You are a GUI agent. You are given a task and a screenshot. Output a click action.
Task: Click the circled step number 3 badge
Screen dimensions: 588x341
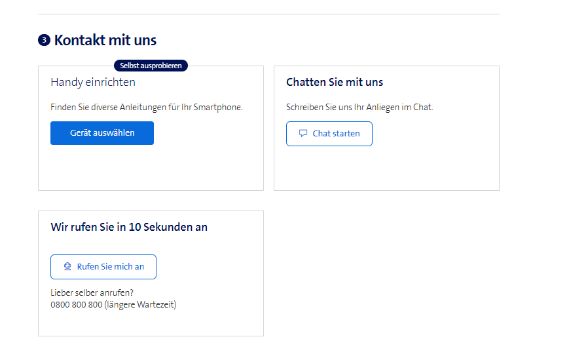coord(44,40)
